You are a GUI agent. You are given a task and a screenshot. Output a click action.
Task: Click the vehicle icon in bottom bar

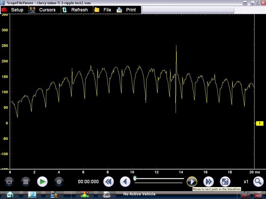pyautogui.click(x=84, y=194)
